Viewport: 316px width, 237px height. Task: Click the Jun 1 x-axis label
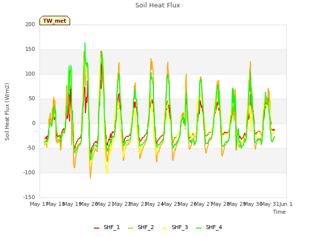click(x=286, y=204)
